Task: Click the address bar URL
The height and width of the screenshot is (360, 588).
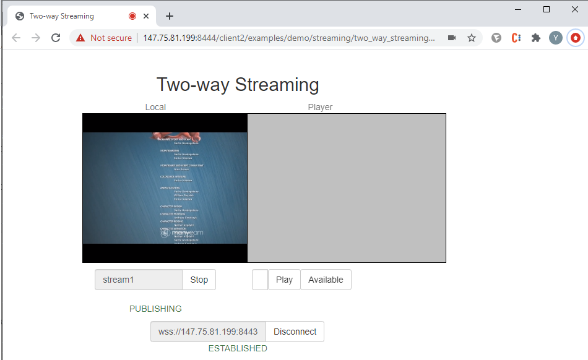Action: click(x=289, y=38)
